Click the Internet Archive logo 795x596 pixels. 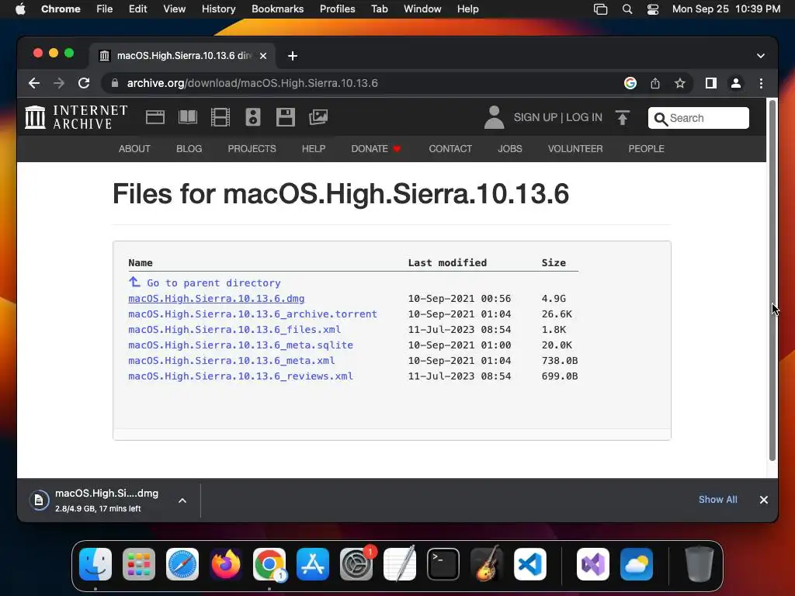76,117
